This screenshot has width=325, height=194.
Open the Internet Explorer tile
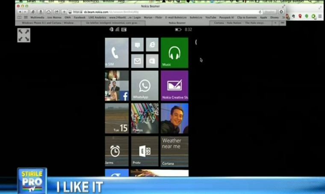click(152, 45)
